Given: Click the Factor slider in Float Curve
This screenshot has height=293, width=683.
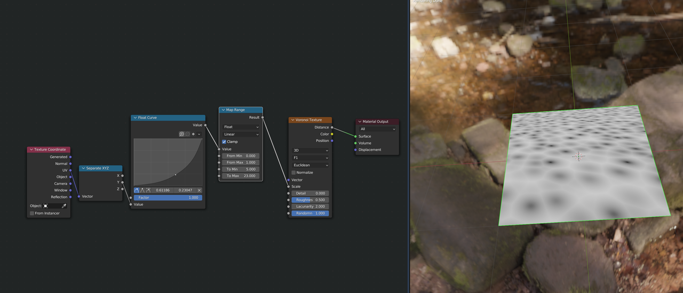Looking at the screenshot, I should [x=168, y=197].
